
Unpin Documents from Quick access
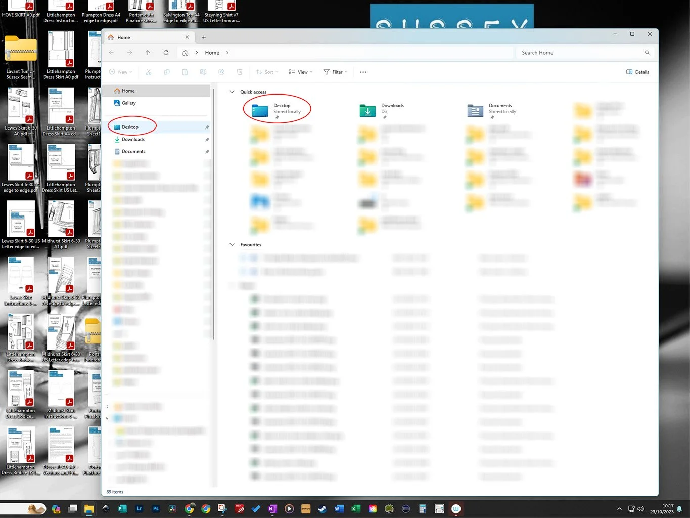[207, 151]
